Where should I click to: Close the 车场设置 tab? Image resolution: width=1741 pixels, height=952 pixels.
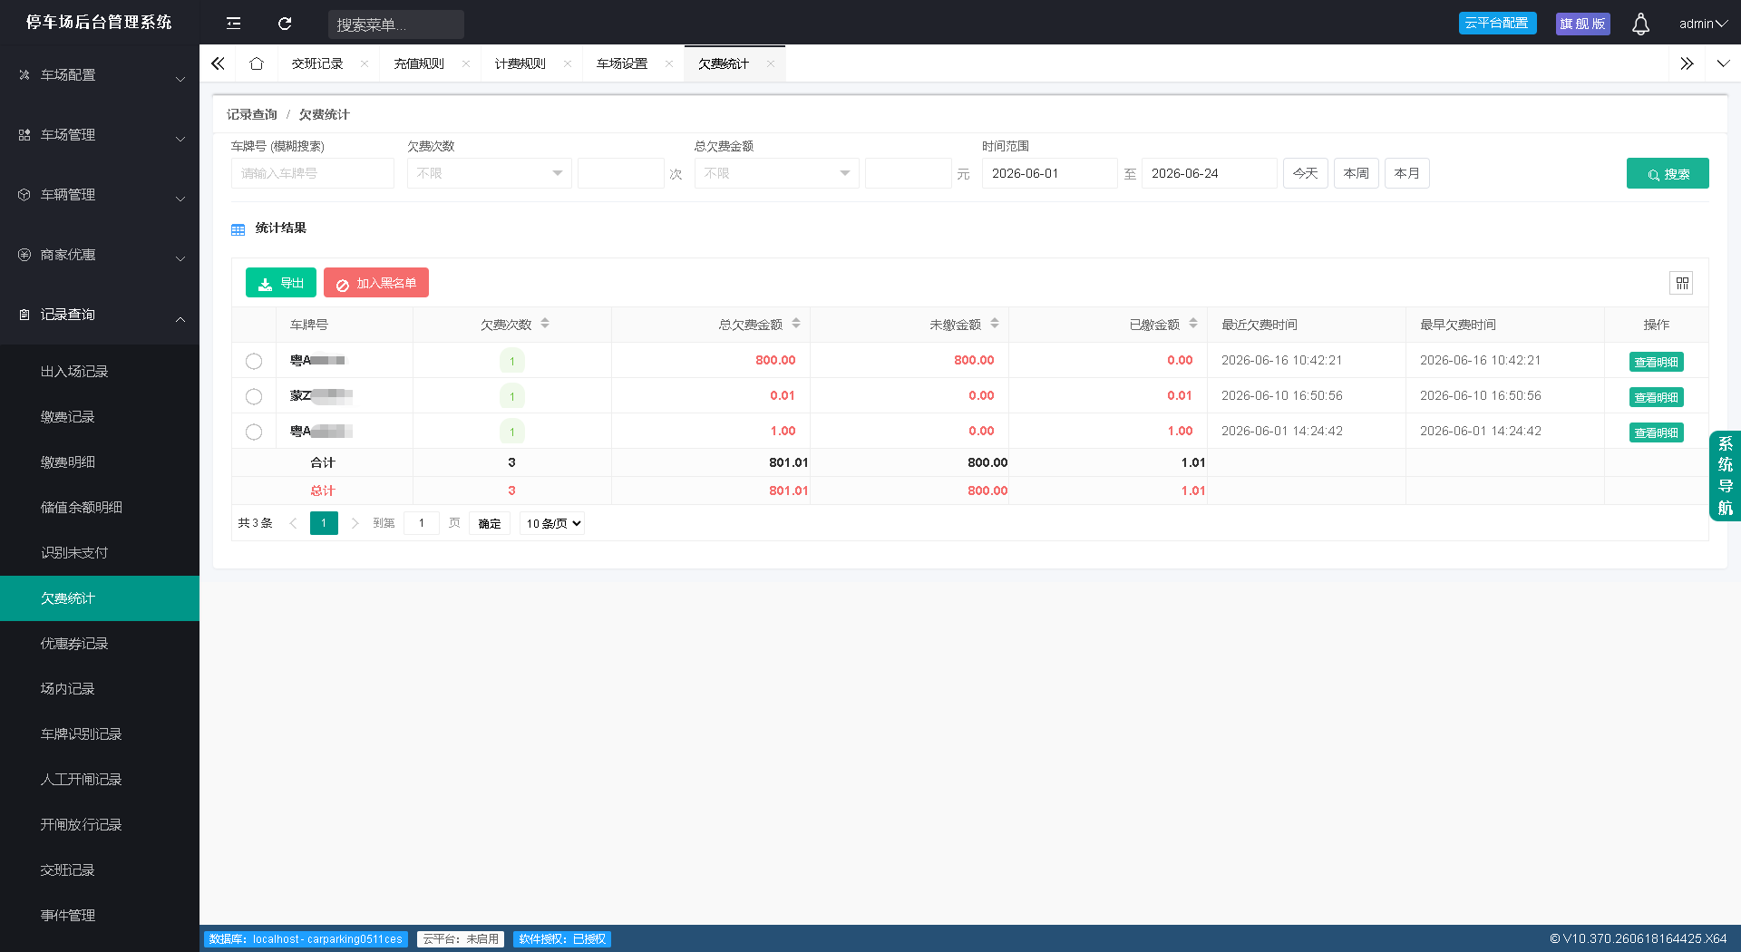coord(669,63)
